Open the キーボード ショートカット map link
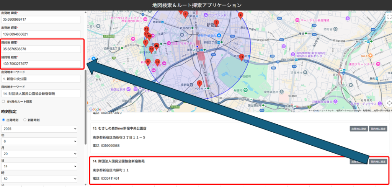This screenshot has width=392, height=187. click(321, 111)
